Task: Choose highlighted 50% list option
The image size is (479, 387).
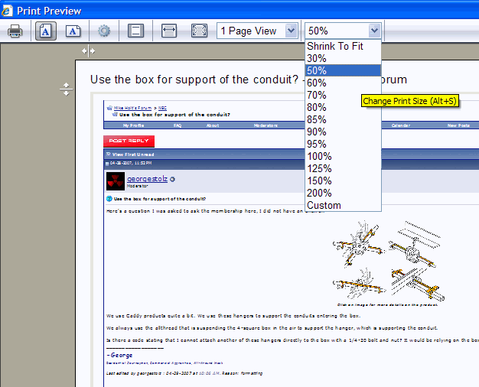Action: (x=343, y=70)
